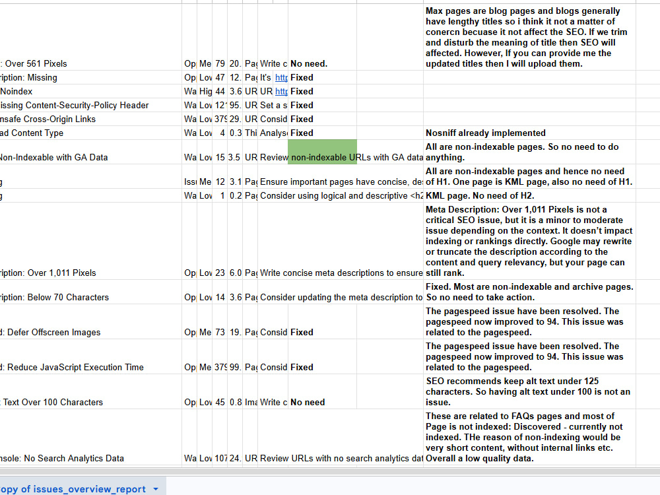Viewport: 660px width, 495px height.
Task: Select 'No need' in Text Over 100 Characters row
Action: click(323, 391)
